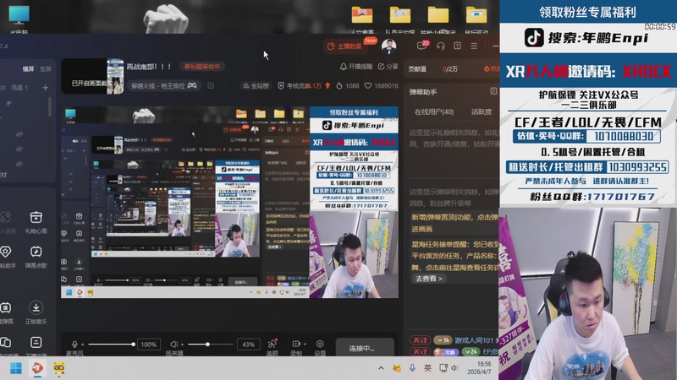Image resolution: width=677 pixels, height=380 pixels.
Task: Start 录制 recording
Action: click(x=296, y=347)
